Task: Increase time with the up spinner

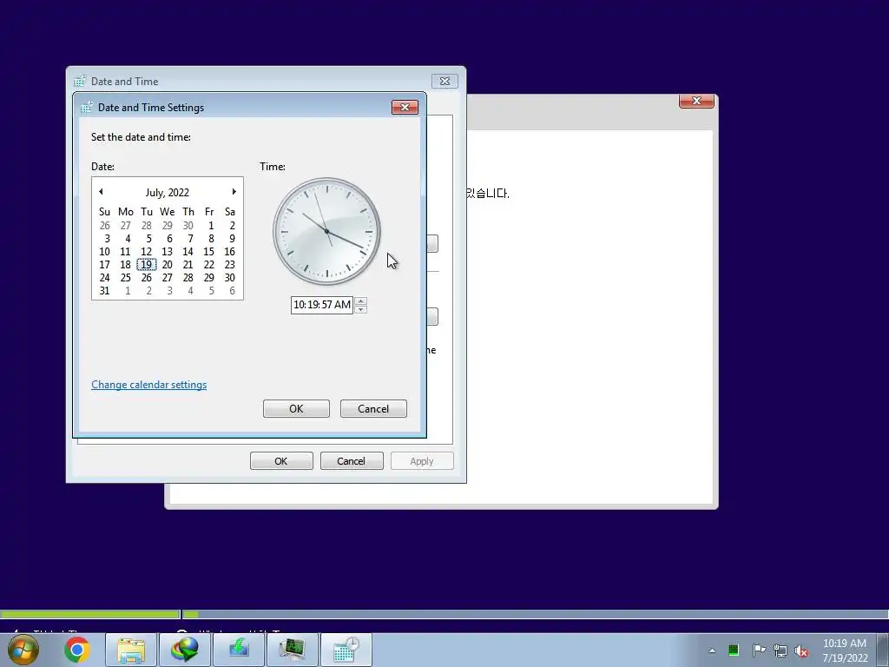Action: pyautogui.click(x=360, y=300)
